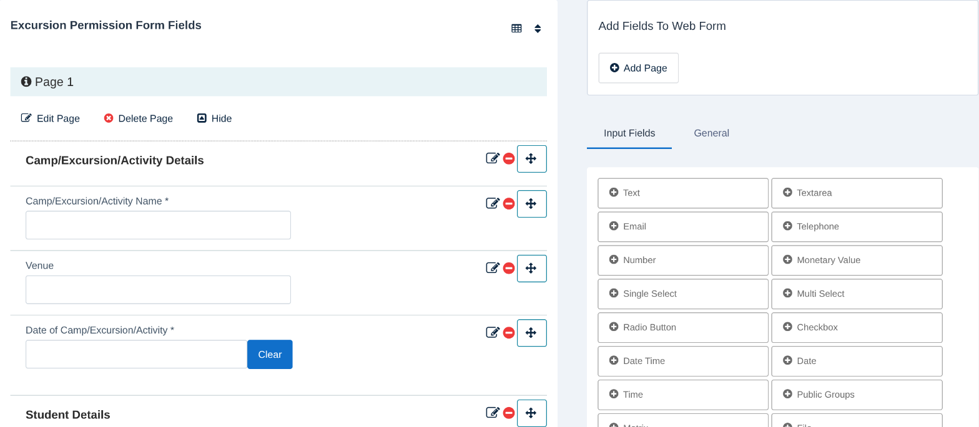The image size is (979, 427).
Task: Edit the Student Details heading
Action: tap(493, 413)
